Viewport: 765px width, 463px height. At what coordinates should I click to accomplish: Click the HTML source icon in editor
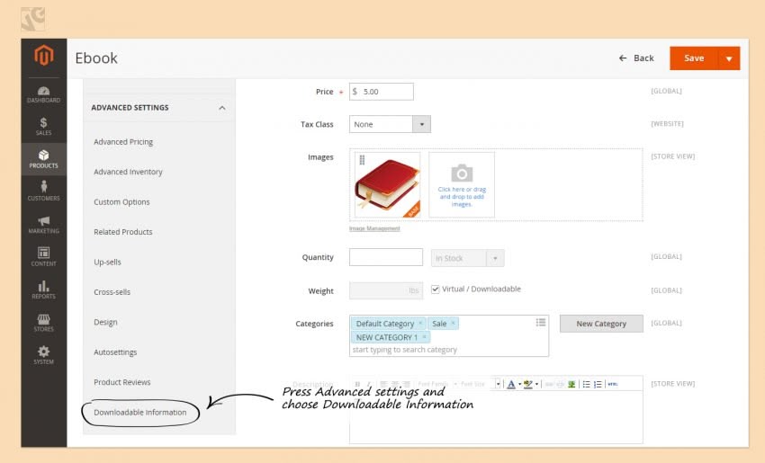click(613, 384)
